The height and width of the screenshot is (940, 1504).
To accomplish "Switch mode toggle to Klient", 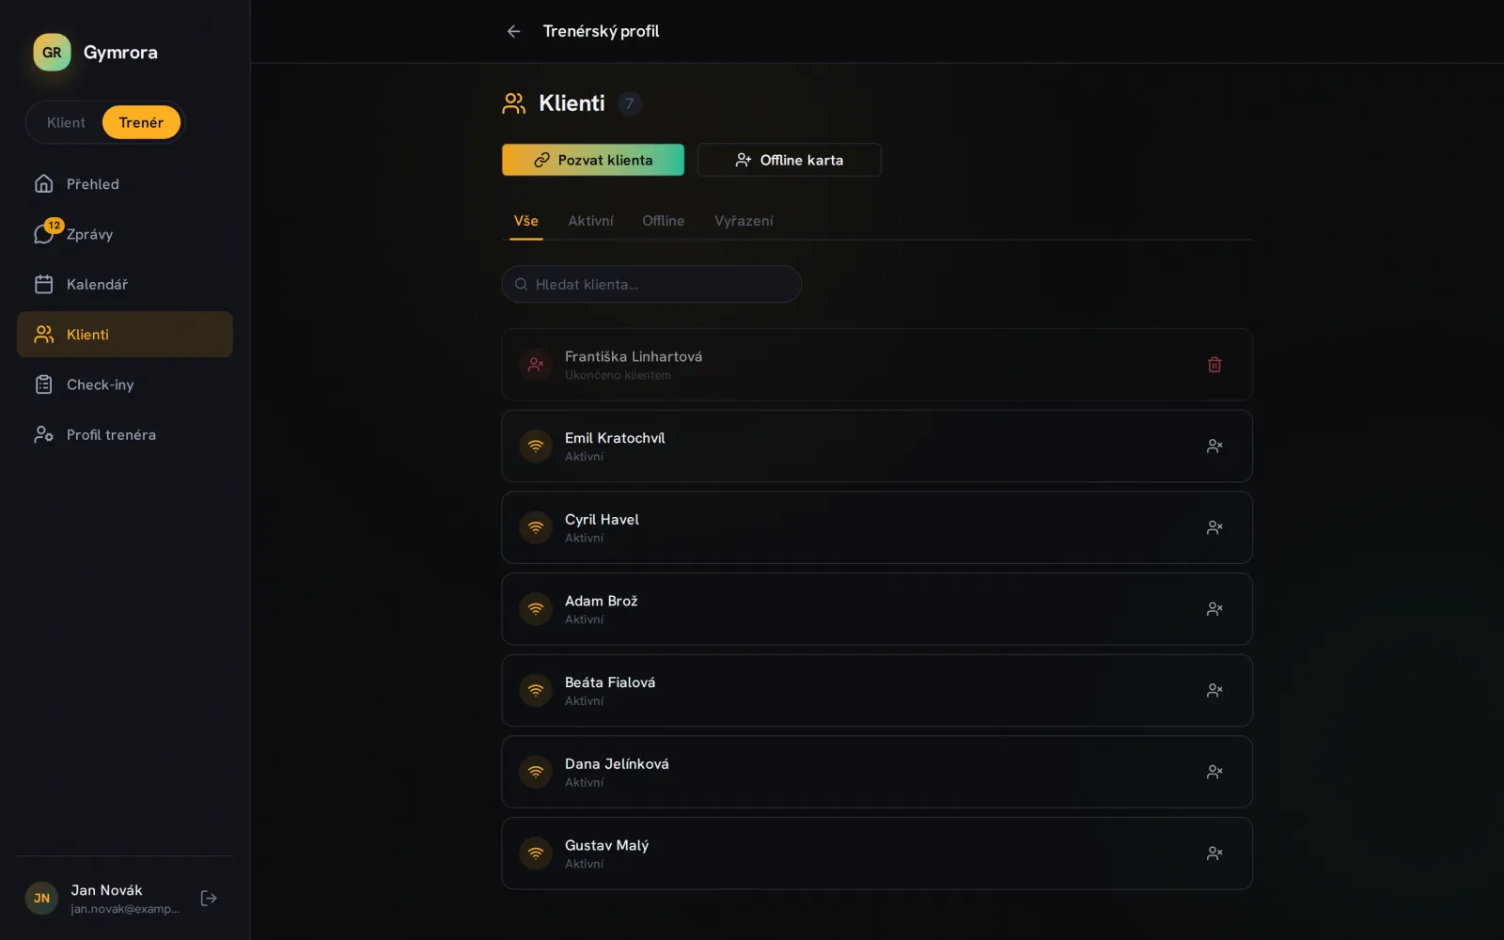I will (66, 122).
